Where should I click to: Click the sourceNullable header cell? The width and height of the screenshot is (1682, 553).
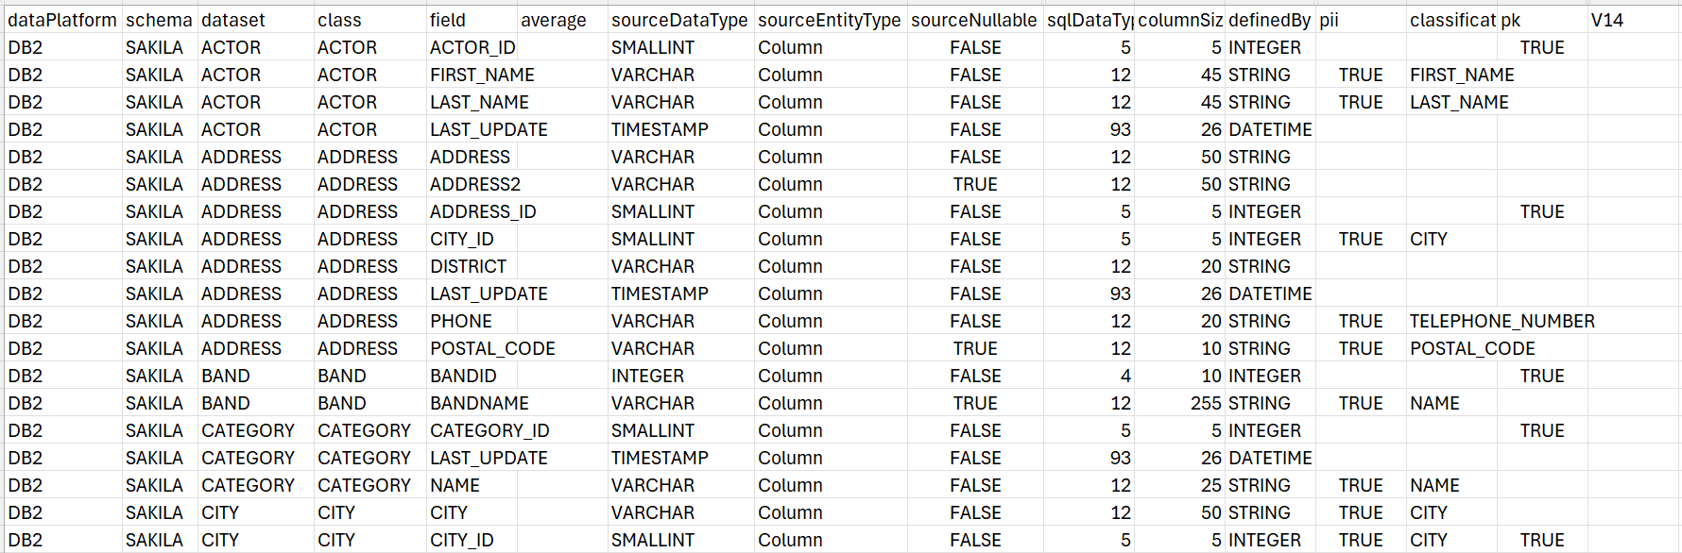point(973,20)
